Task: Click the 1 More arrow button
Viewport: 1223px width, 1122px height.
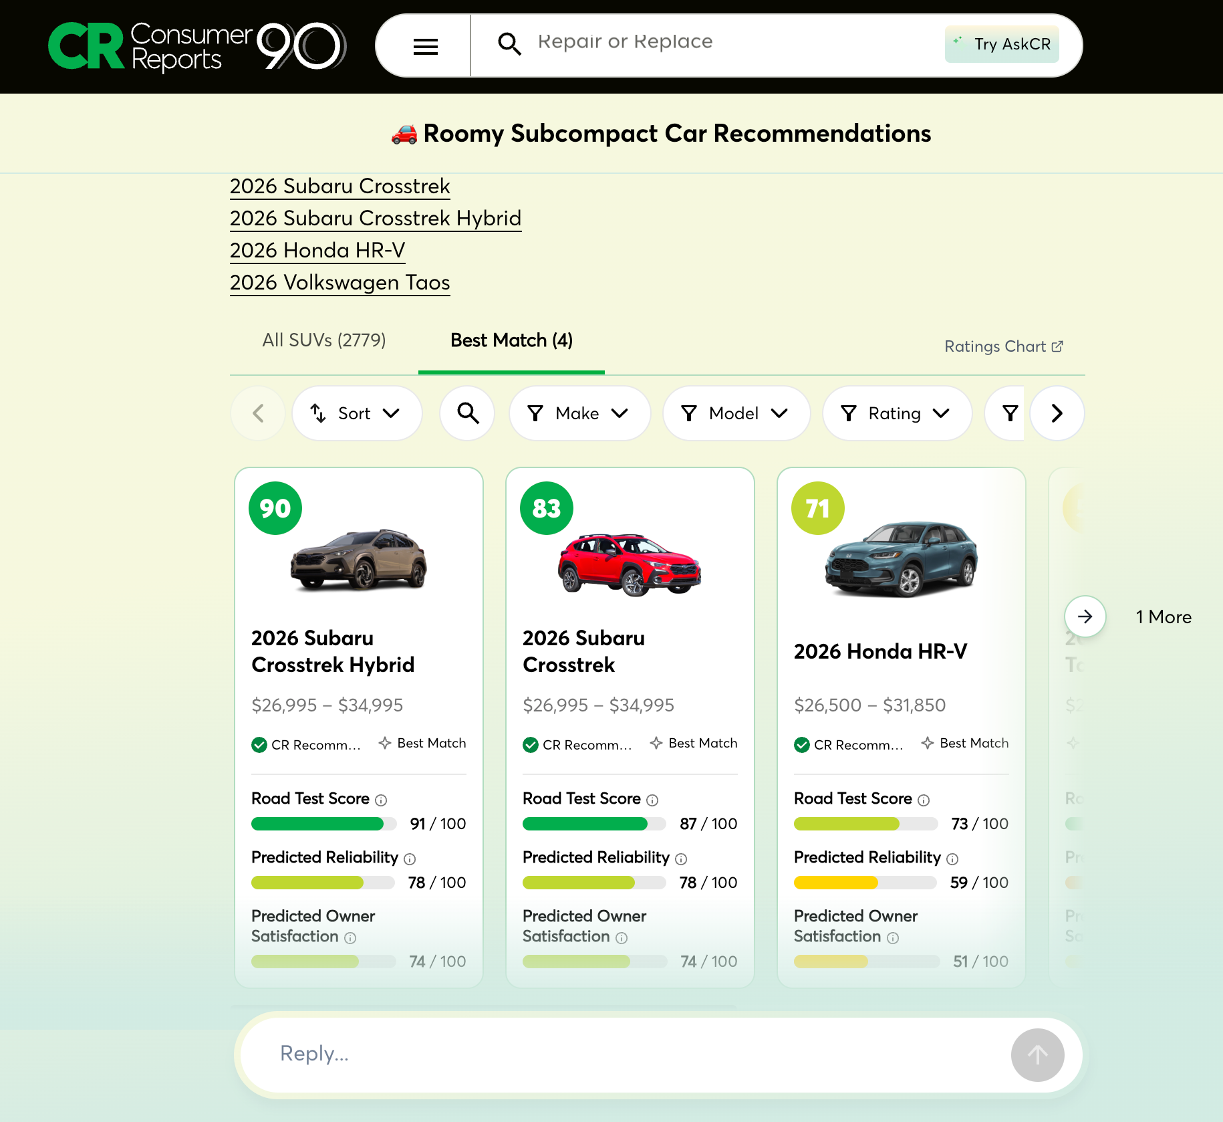Action: 1085,616
